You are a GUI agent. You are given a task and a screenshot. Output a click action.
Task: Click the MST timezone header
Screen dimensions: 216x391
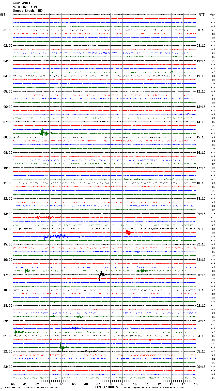pos(3,15)
